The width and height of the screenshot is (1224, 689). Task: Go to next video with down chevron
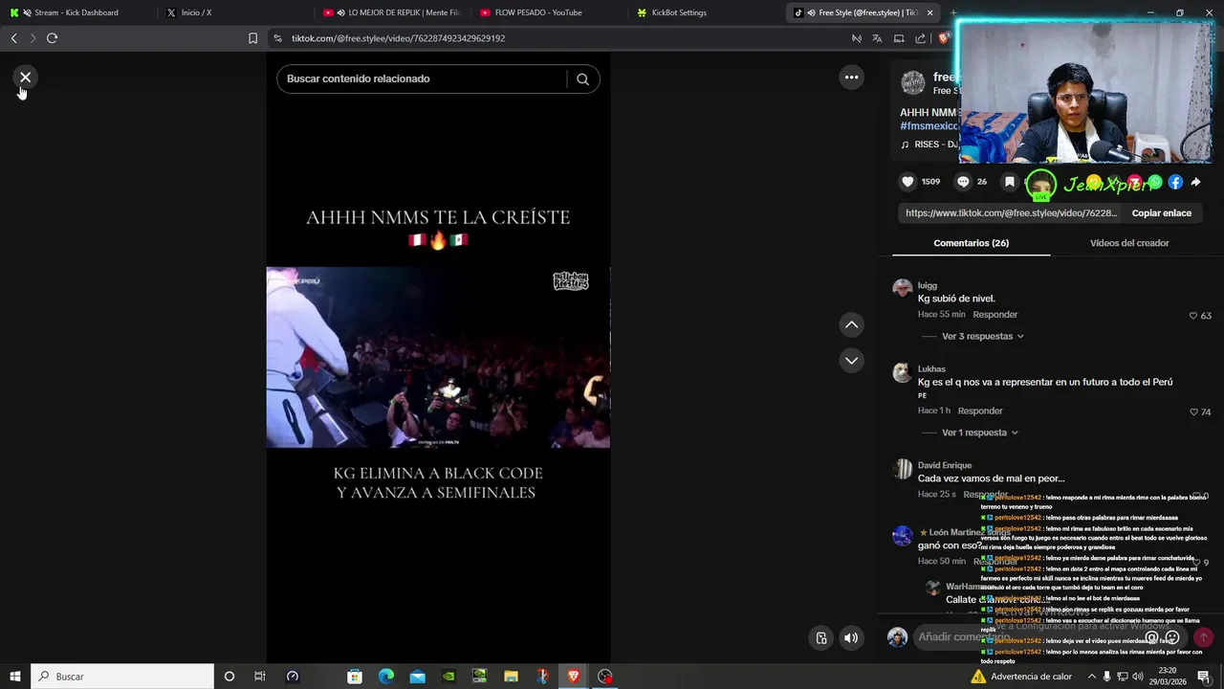pos(851,361)
